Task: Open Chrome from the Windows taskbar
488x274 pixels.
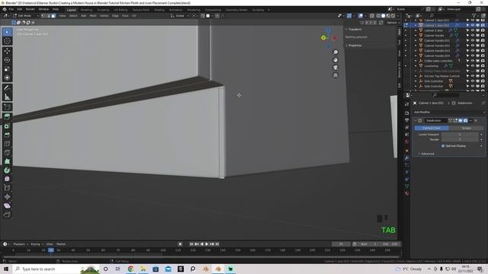Action: click(x=130, y=269)
